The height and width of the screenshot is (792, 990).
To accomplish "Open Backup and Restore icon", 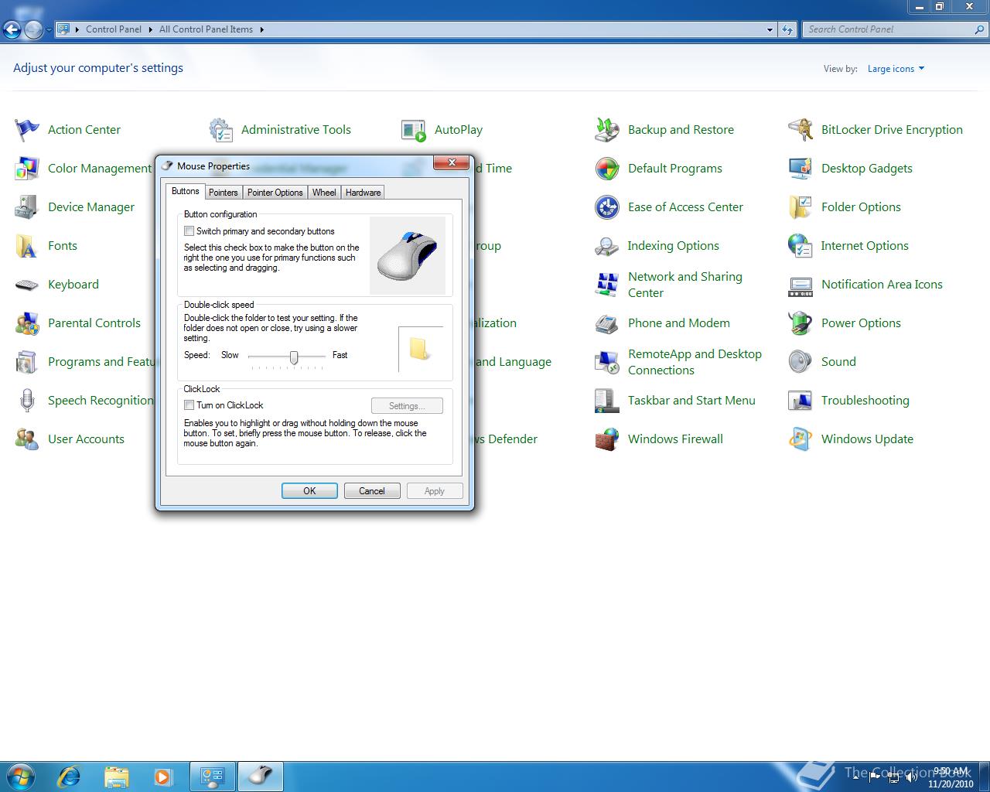I will point(607,130).
